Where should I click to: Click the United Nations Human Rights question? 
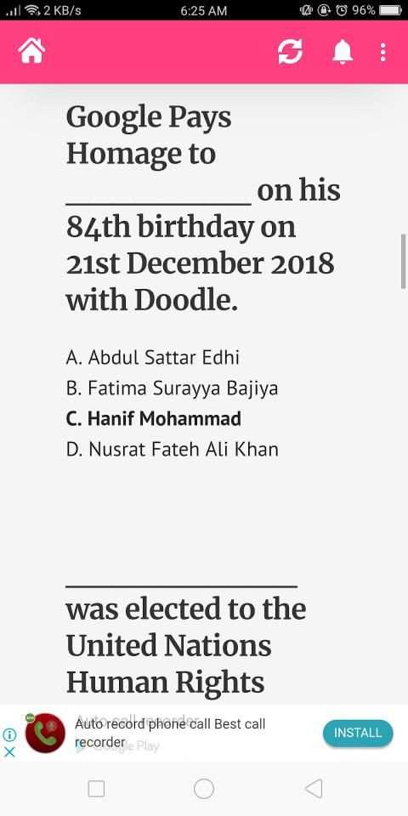[186, 644]
